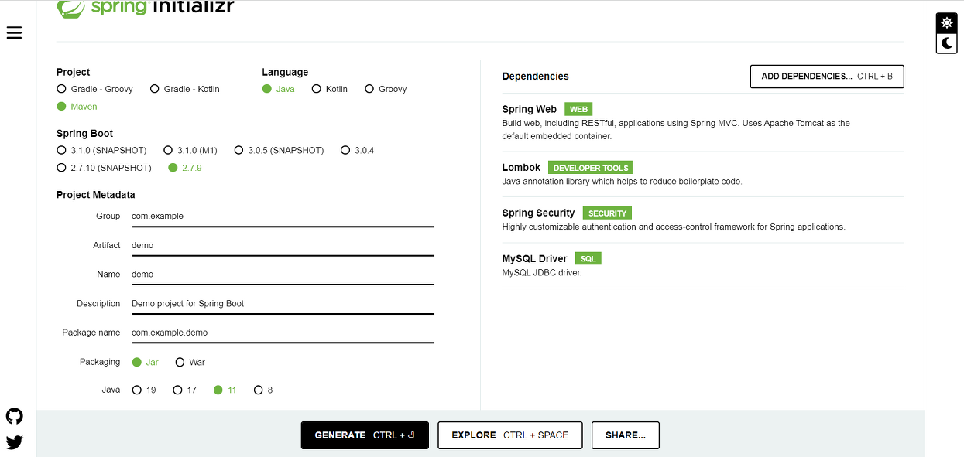Click the SQL category tag
Image resolution: width=964 pixels, height=457 pixels.
[588, 259]
